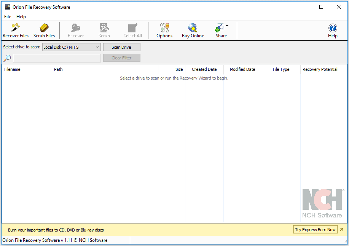The height and width of the screenshot is (246, 349).
Task: Click the Select All toolbar icon
Action: (132, 30)
